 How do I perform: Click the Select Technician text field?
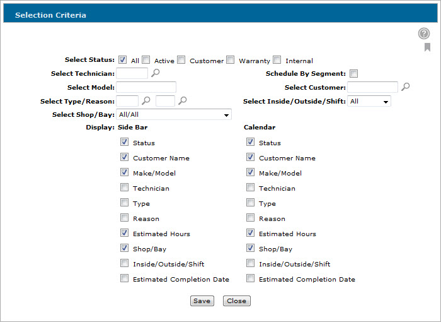(132, 73)
